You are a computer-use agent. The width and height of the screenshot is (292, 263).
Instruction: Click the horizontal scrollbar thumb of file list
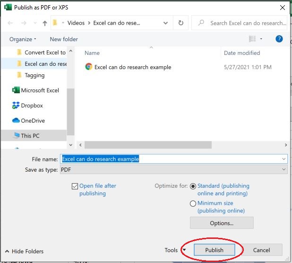point(148,145)
